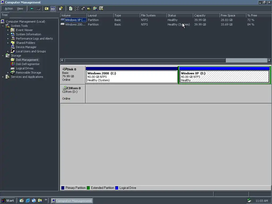This screenshot has width=272, height=204.
Task: Select the Disk 0 label panel
Action: pyautogui.click(x=73, y=75)
